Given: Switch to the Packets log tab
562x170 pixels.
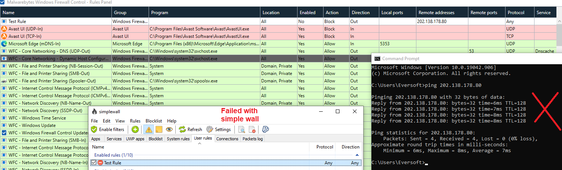Looking at the screenshot, I should coord(252,139).
